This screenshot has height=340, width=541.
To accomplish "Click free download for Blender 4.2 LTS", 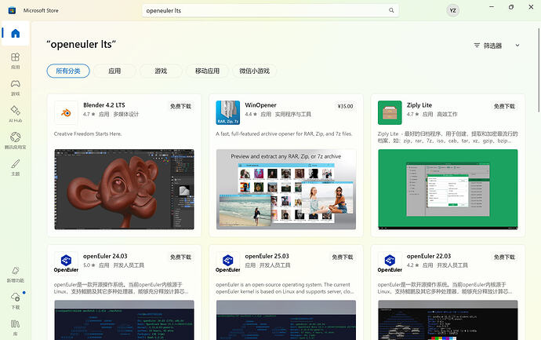I will tap(180, 107).
